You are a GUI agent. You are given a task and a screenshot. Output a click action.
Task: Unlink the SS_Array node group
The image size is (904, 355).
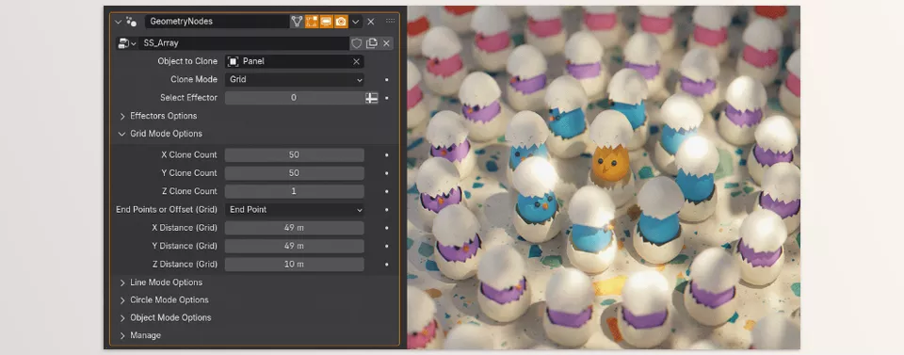coord(386,43)
